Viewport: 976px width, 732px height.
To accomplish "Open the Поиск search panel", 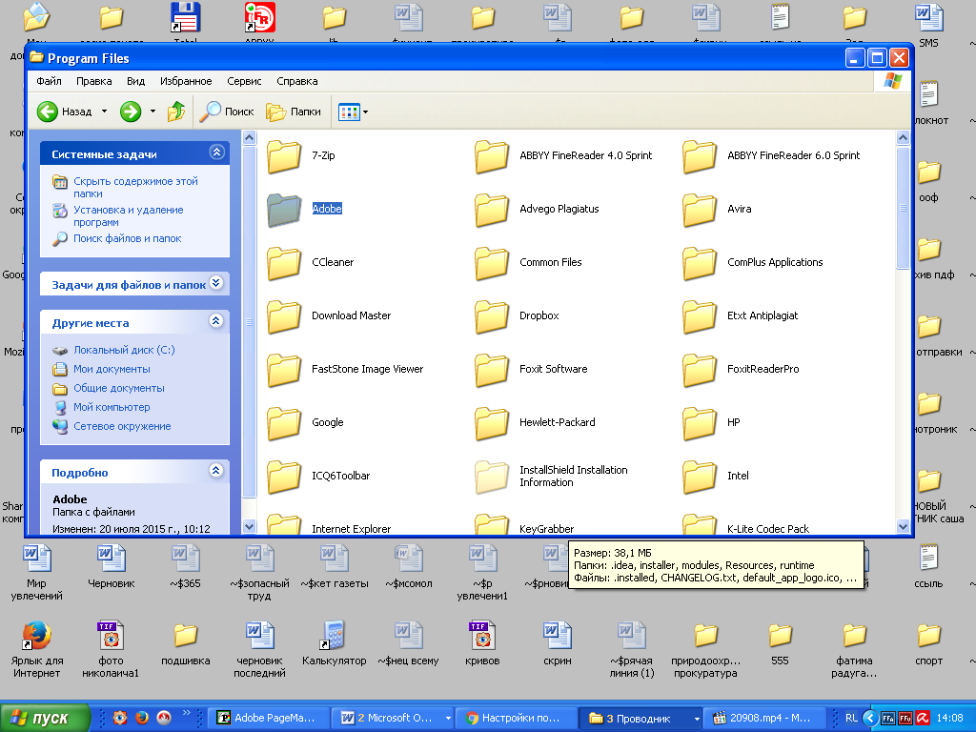I will pyautogui.click(x=227, y=112).
